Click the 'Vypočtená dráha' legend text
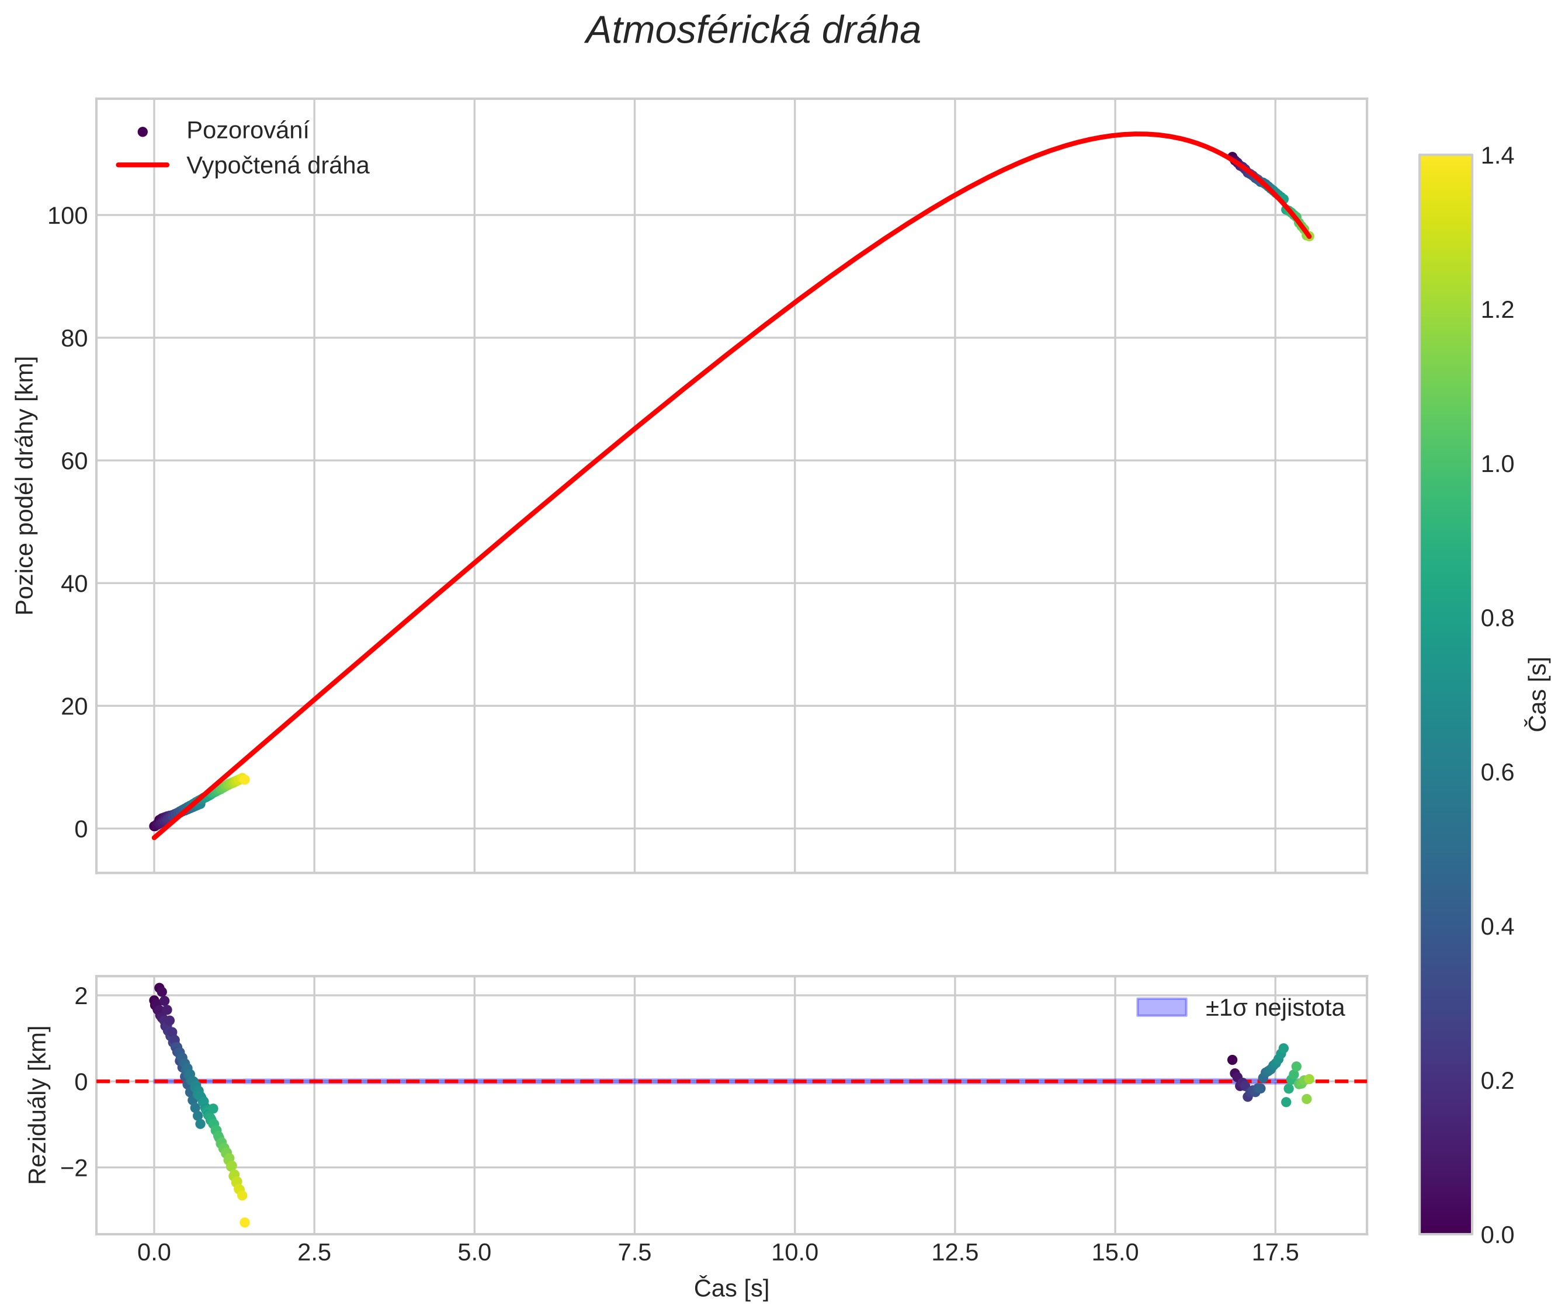This screenshot has width=1565, height=1316. point(277,166)
